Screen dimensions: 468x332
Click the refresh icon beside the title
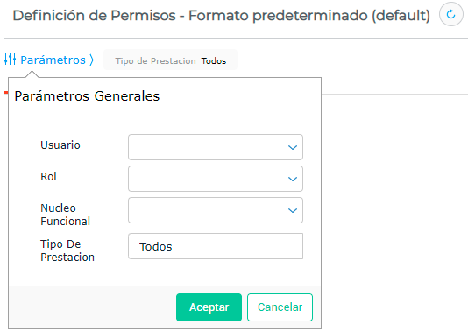[450, 14]
